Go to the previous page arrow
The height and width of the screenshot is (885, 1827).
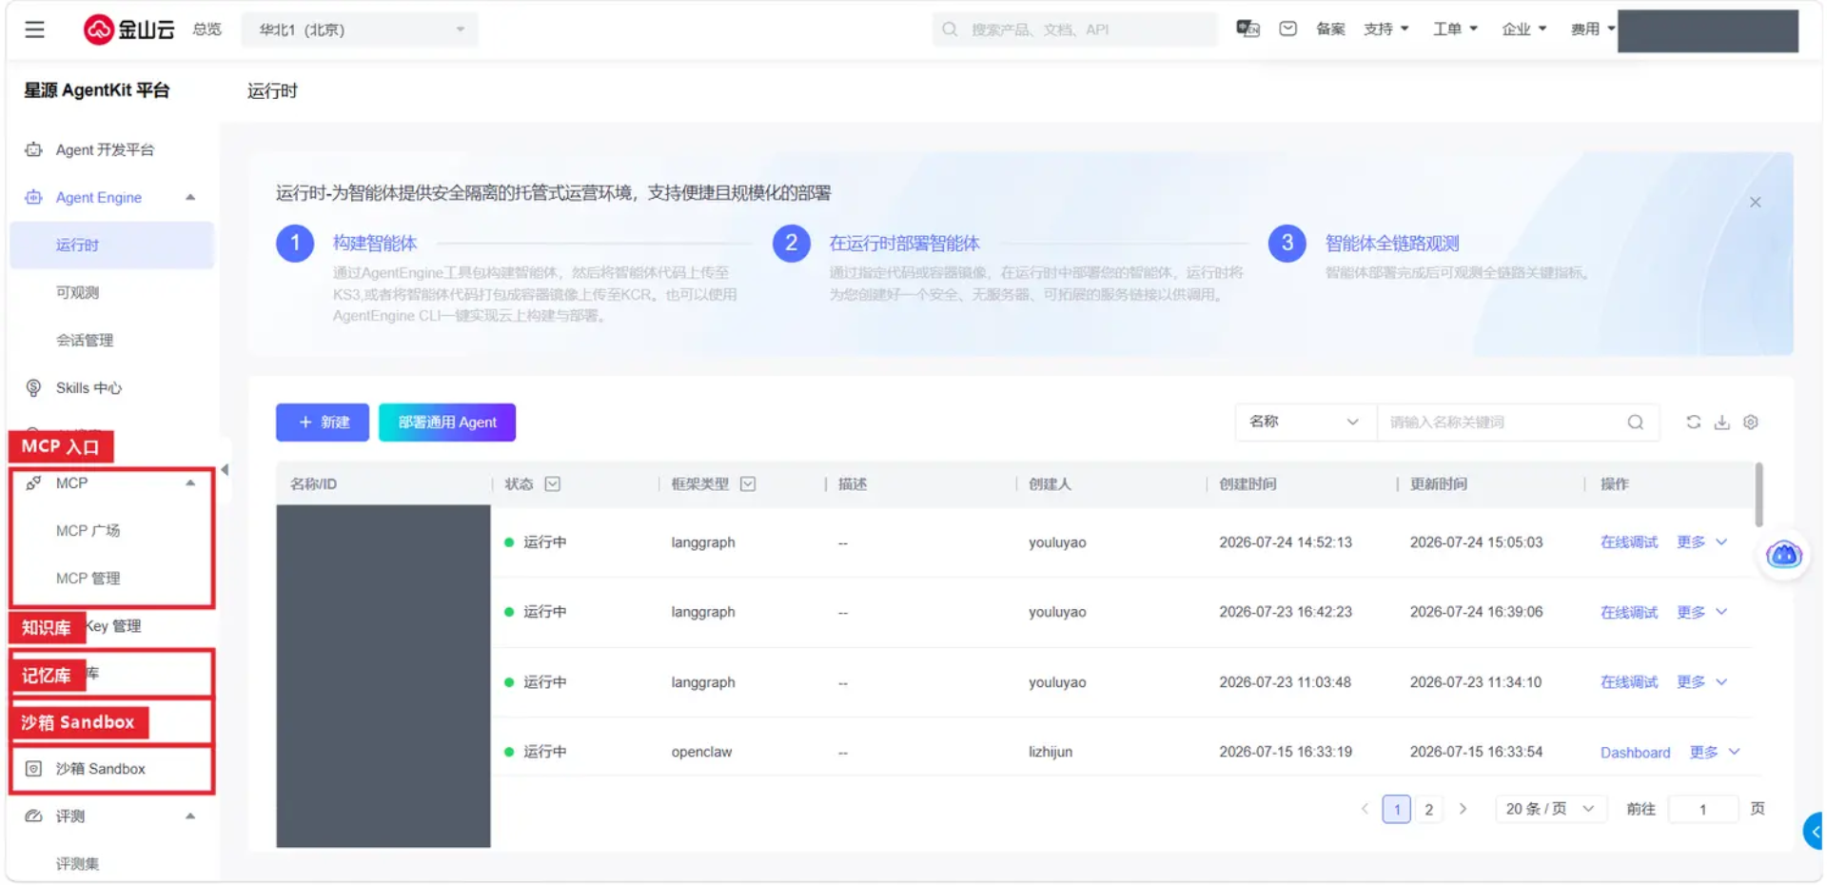click(1365, 809)
